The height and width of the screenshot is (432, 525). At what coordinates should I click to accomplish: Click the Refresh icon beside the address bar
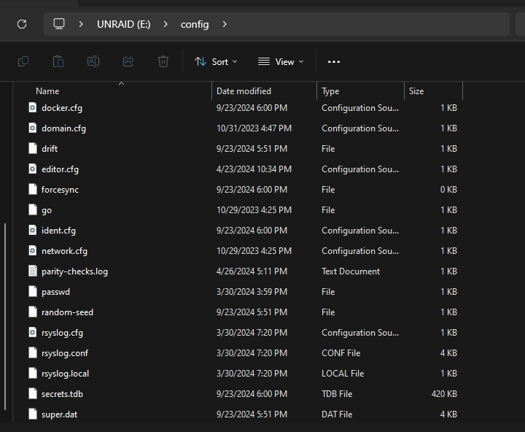(x=22, y=24)
